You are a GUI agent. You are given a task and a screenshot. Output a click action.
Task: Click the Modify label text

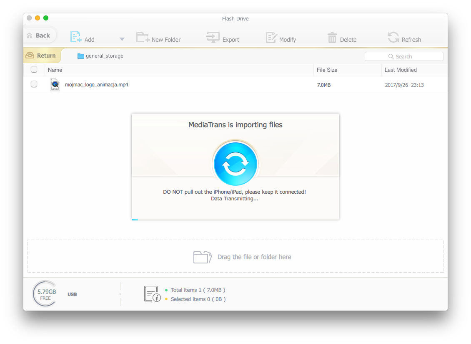point(288,40)
